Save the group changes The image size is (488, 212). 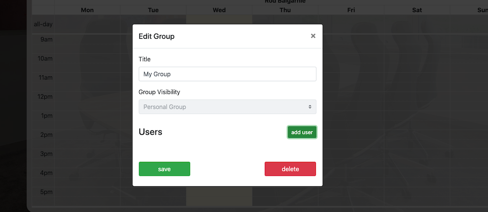[164, 169]
